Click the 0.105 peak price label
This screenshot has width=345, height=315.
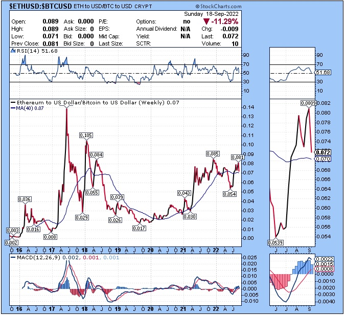point(86,135)
